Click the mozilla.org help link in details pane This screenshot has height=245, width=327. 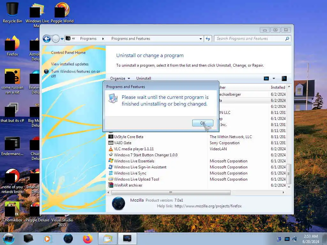(208, 206)
